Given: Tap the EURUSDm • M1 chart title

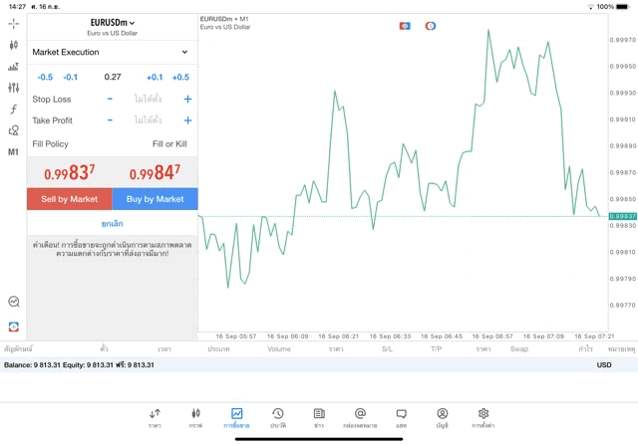Looking at the screenshot, I should pos(224,19).
